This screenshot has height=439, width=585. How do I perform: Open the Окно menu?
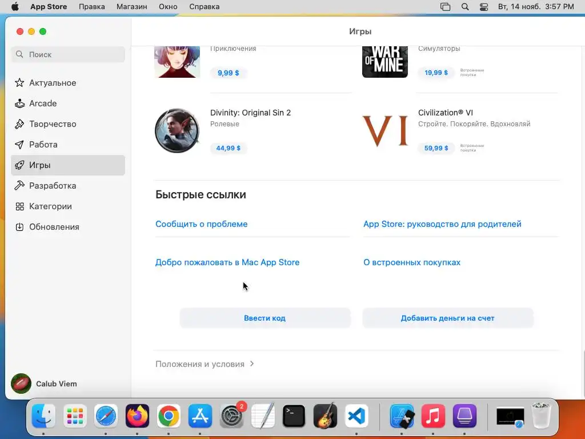[x=168, y=7]
